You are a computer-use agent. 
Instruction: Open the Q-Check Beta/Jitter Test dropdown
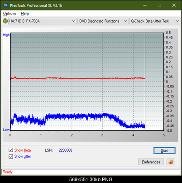point(154,21)
